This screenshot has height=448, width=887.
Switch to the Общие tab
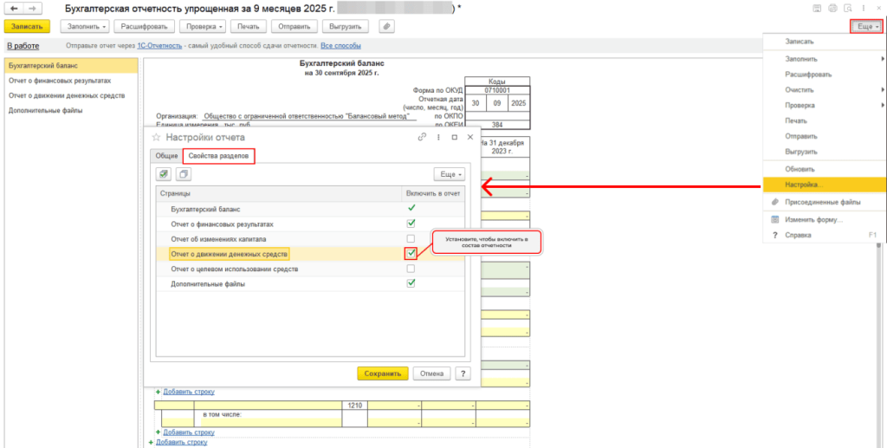(x=165, y=155)
